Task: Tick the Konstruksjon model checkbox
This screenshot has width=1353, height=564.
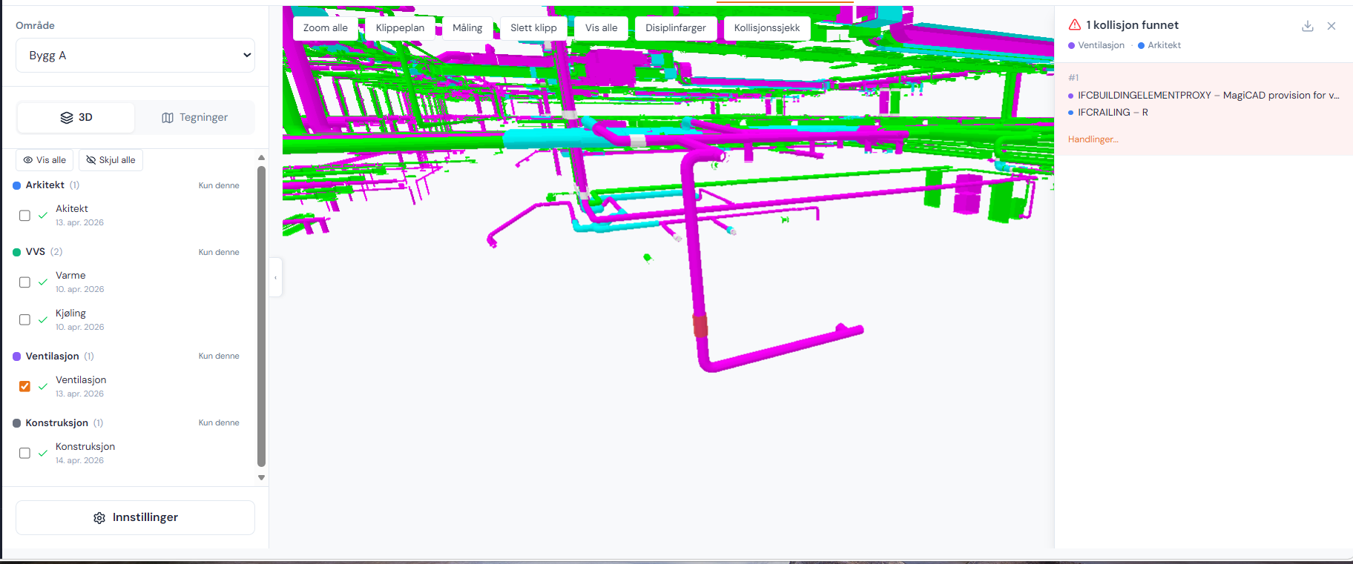Action: (x=24, y=453)
